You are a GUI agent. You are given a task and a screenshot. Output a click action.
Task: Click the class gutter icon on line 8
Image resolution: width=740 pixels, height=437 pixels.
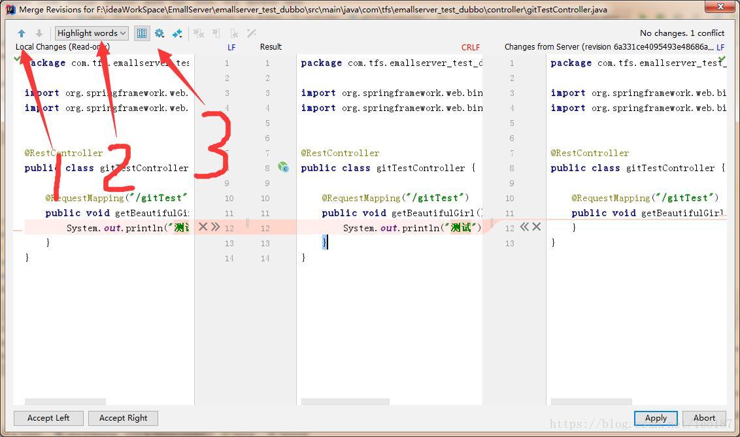(x=283, y=167)
